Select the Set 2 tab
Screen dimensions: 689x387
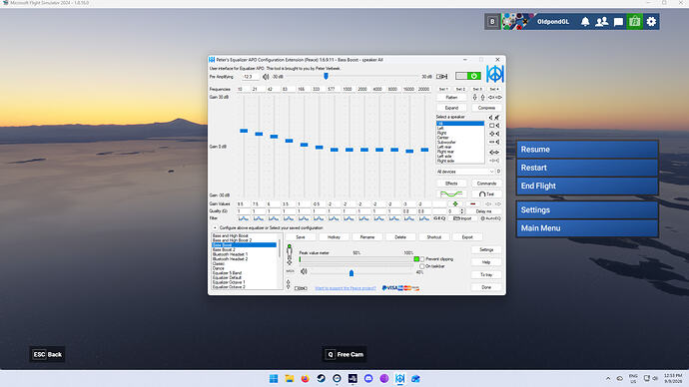460,89
